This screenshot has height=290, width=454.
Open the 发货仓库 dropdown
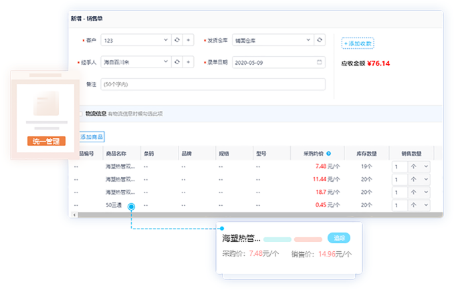click(308, 40)
